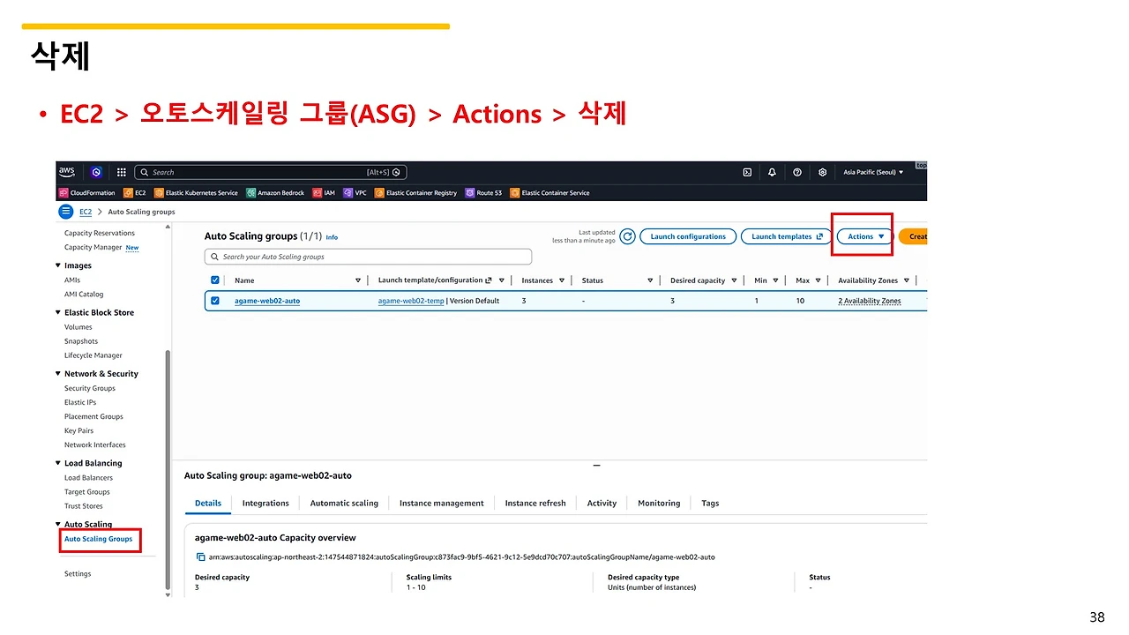Screen dimensions: 1129x635
Task: Sort by the Name column arrow
Action: [358, 280]
